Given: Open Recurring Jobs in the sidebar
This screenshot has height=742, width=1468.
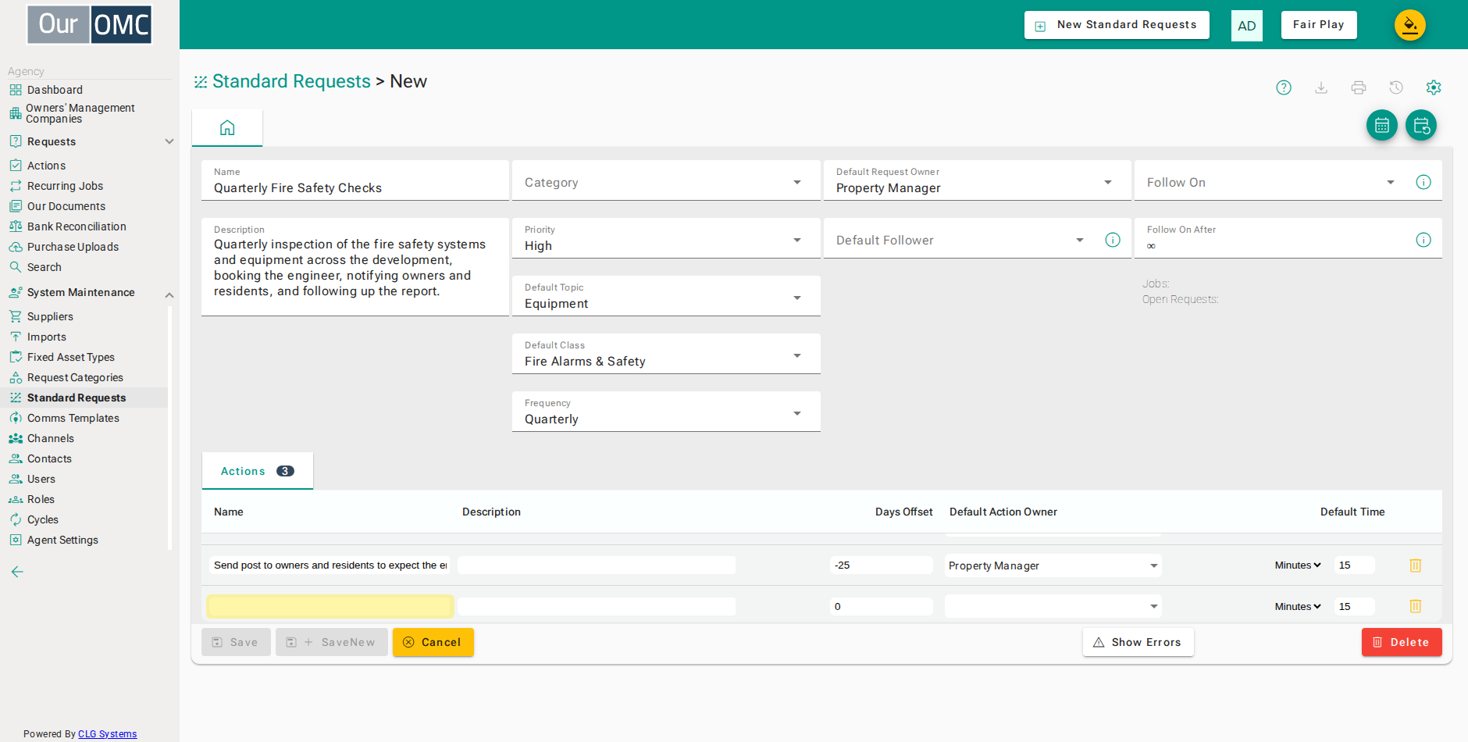Looking at the screenshot, I should point(65,186).
